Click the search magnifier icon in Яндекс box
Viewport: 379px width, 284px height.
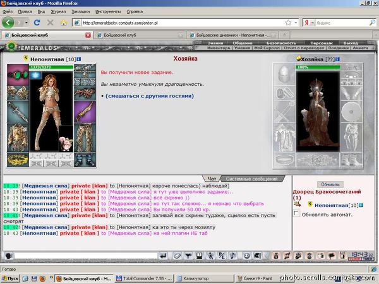[x=372, y=23]
